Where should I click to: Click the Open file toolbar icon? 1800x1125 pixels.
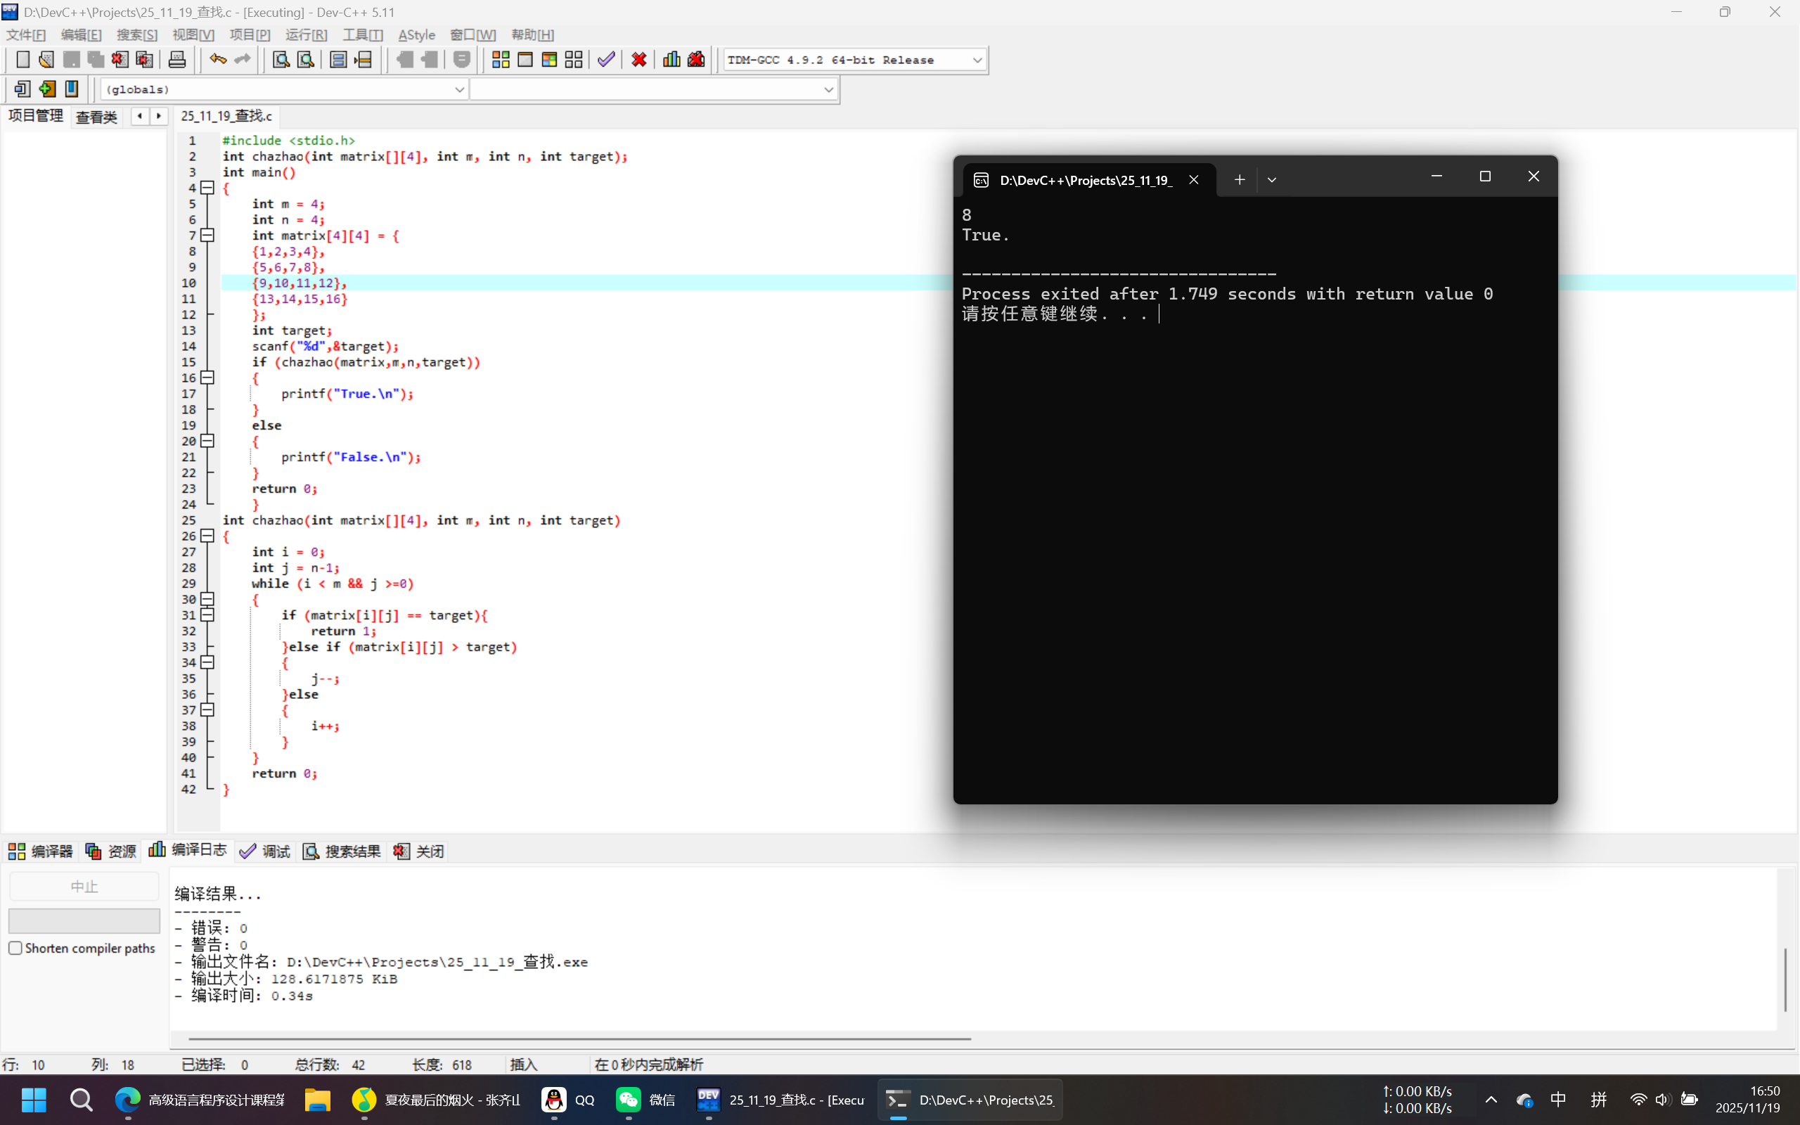tap(46, 60)
